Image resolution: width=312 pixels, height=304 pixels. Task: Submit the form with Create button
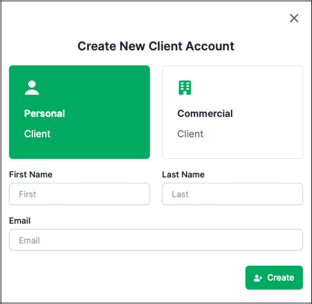[274, 278]
